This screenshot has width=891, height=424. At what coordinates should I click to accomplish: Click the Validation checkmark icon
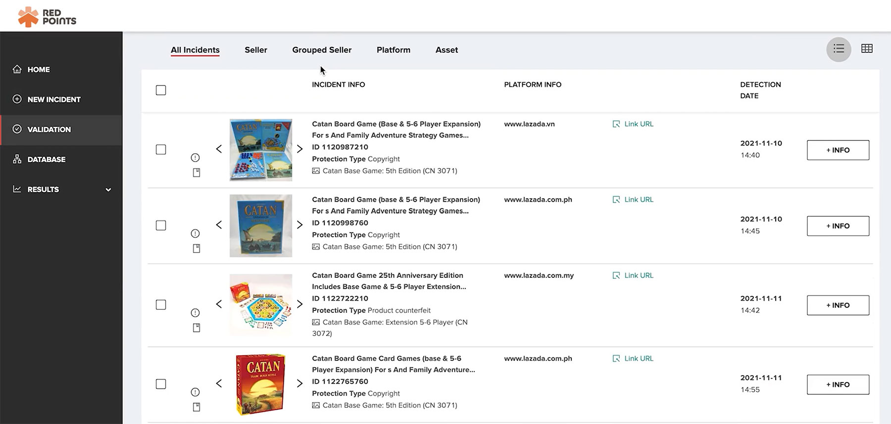tap(17, 129)
